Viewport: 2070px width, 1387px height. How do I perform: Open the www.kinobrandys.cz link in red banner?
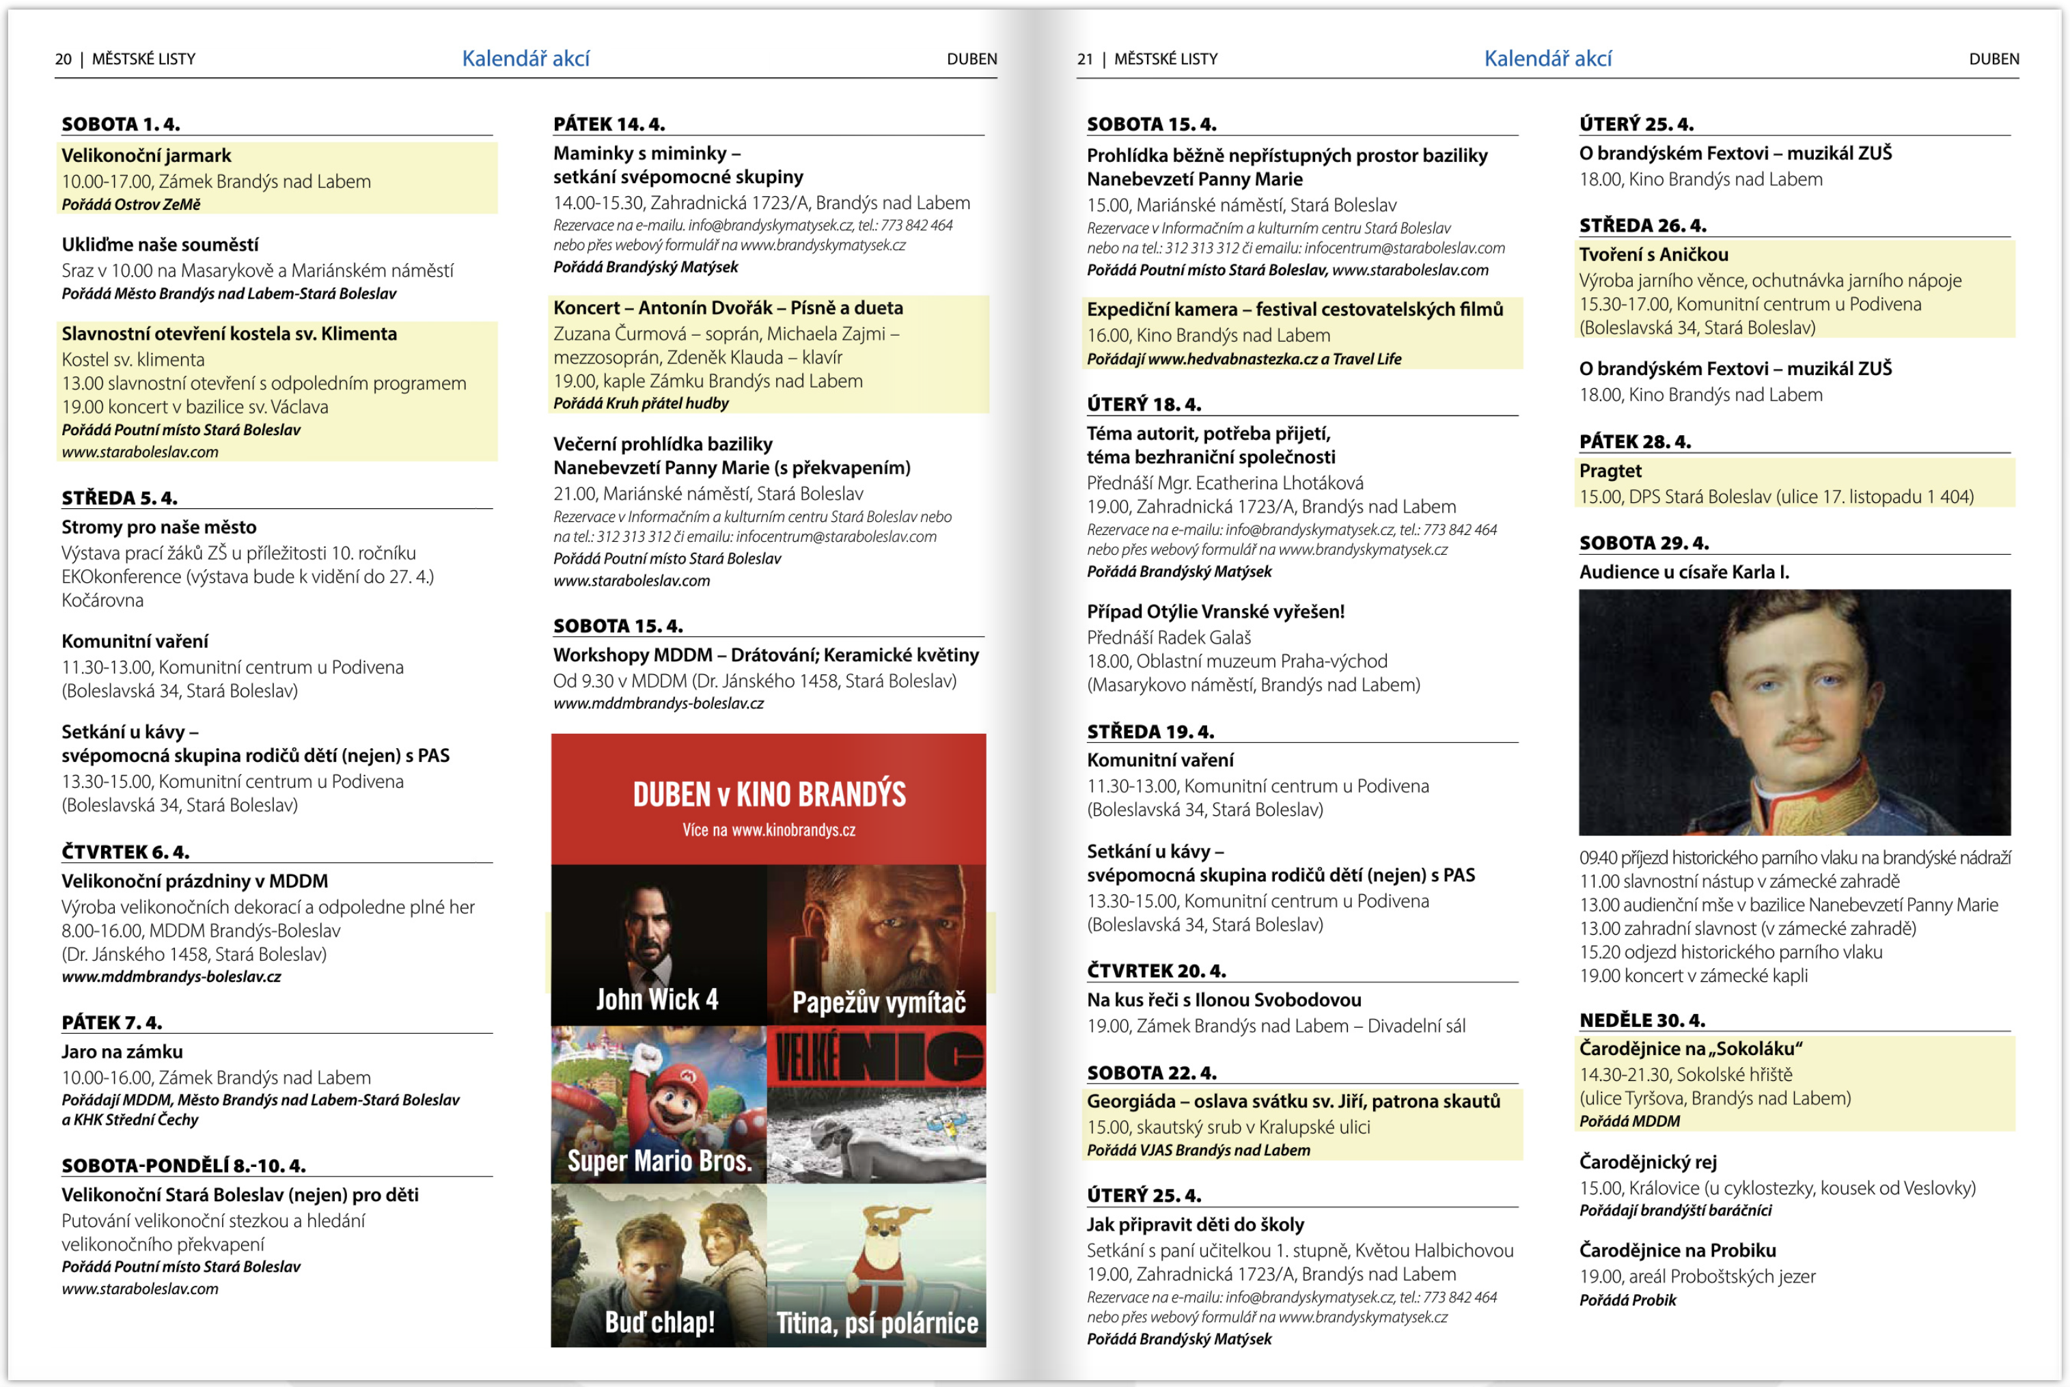click(792, 829)
